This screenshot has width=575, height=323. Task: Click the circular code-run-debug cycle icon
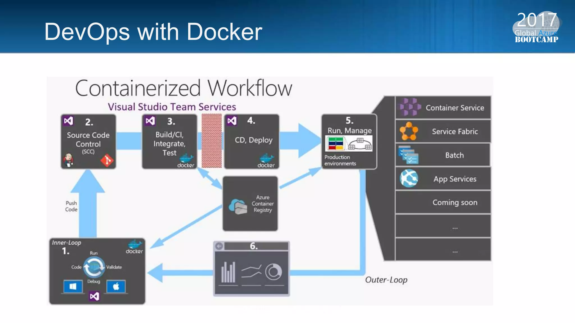[x=94, y=267]
